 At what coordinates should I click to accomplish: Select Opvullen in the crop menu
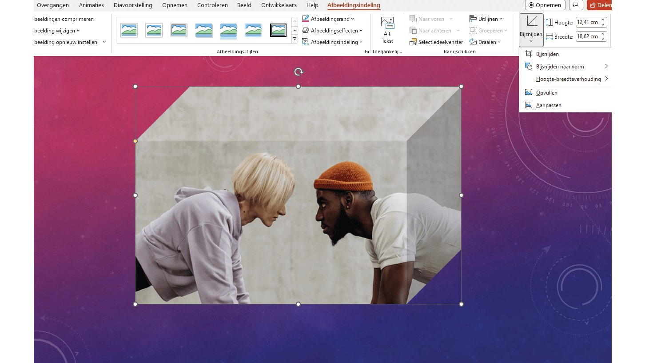tap(546, 93)
